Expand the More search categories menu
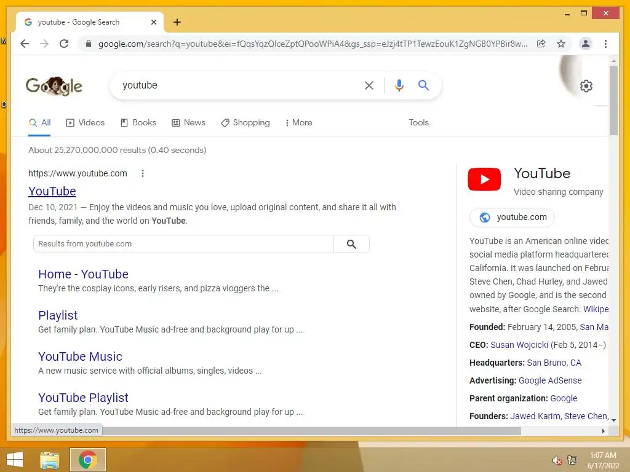This screenshot has width=630, height=472. [x=298, y=123]
